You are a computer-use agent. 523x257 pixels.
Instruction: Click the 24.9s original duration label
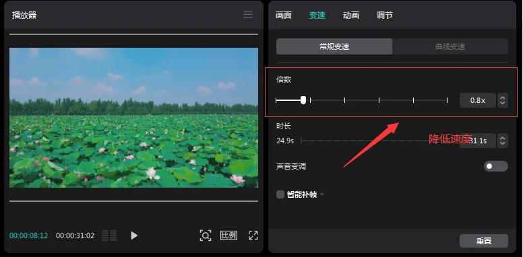coord(285,141)
